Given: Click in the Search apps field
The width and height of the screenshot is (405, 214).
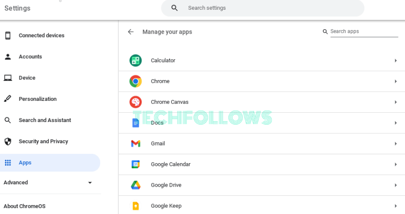Looking at the screenshot, I should click(364, 31).
